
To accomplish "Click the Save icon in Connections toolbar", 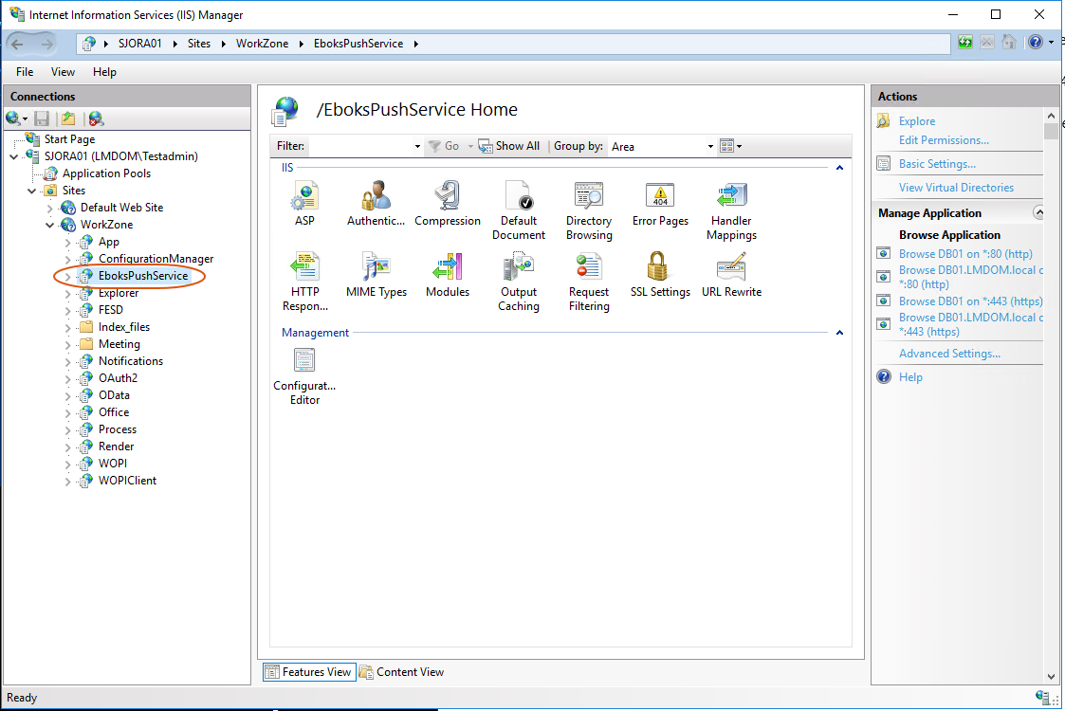I will click(x=42, y=118).
